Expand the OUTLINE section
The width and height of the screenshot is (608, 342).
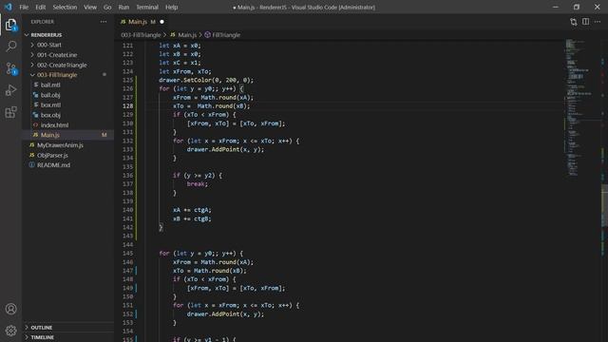pos(42,328)
